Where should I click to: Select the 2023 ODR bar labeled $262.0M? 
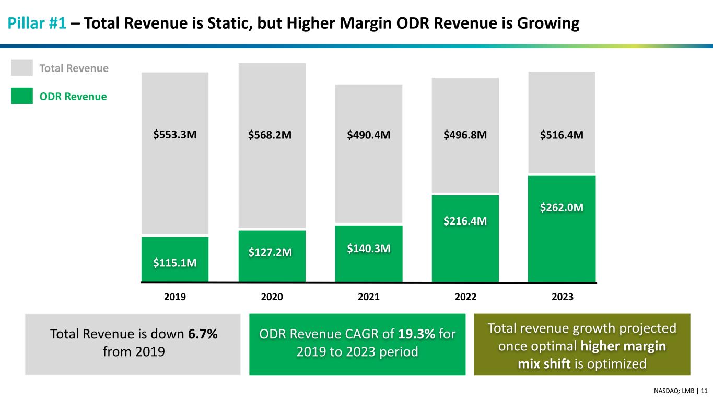pyautogui.click(x=562, y=229)
